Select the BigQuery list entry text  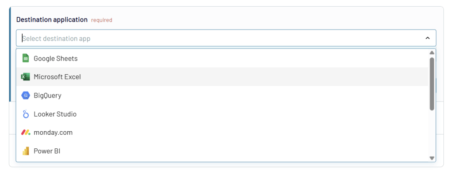click(47, 95)
